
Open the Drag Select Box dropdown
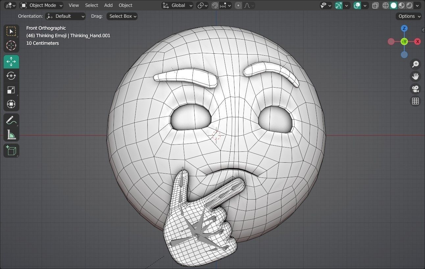[122, 16]
